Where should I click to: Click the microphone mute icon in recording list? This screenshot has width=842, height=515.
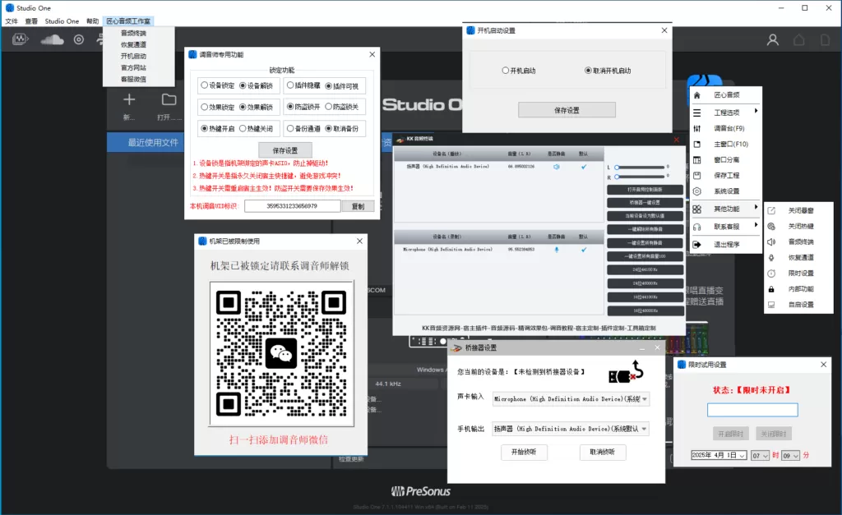556,249
